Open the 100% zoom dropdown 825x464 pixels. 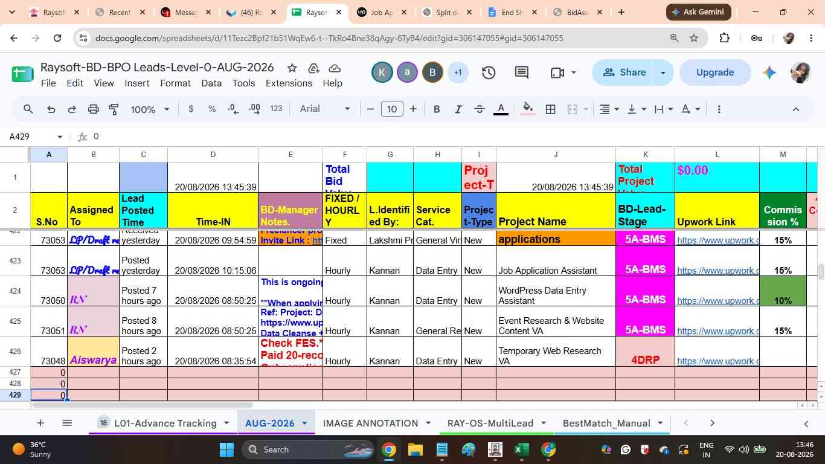point(150,109)
